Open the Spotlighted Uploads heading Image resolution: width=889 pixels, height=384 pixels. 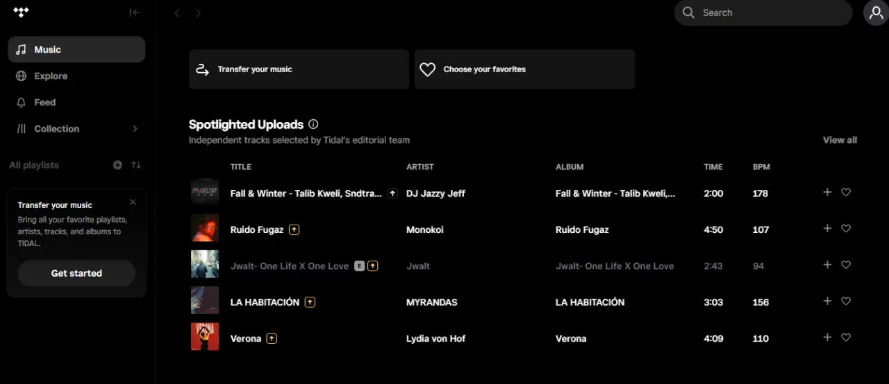tap(246, 124)
